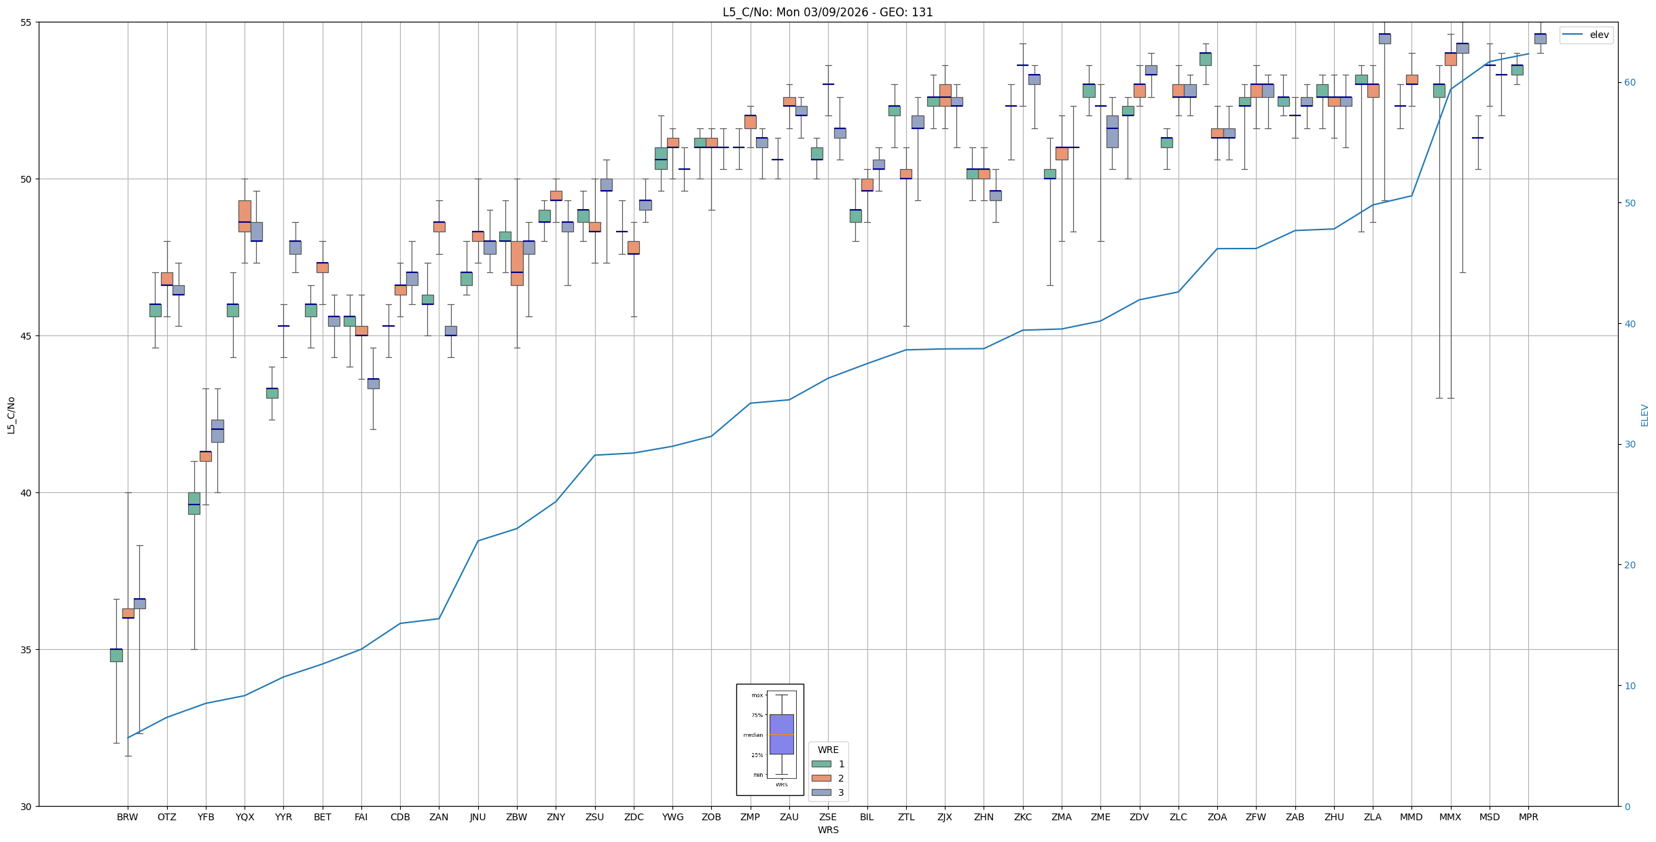Click the blue-gray WRE 3 legend swatch
The width and height of the screenshot is (1656, 842).
point(821,792)
